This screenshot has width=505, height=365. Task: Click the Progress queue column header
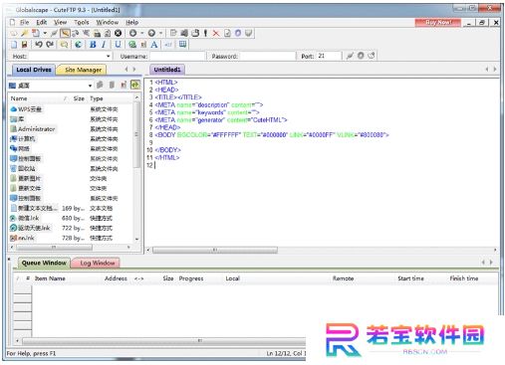pyautogui.click(x=191, y=278)
